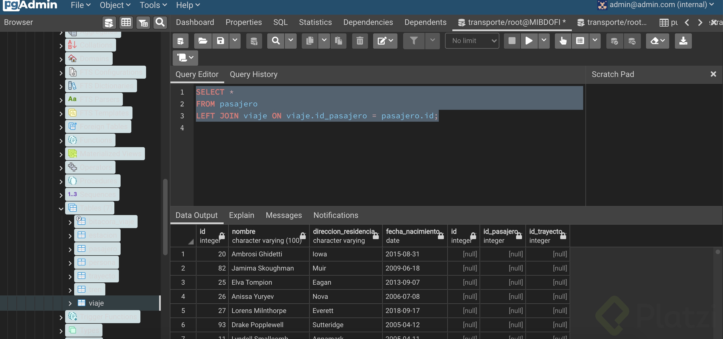Open the File menu
The height and width of the screenshot is (339, 723).
80,5
